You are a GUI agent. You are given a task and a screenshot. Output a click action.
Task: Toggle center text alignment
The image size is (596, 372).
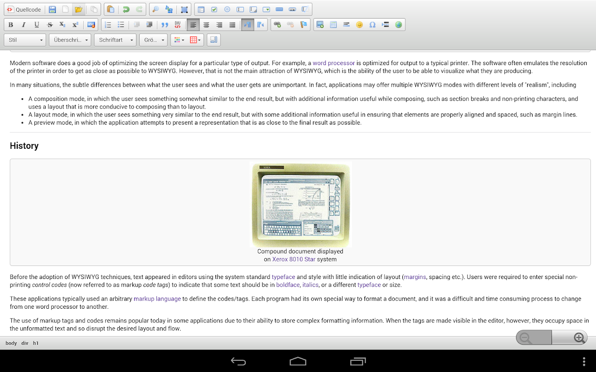[x=206, y=25]
